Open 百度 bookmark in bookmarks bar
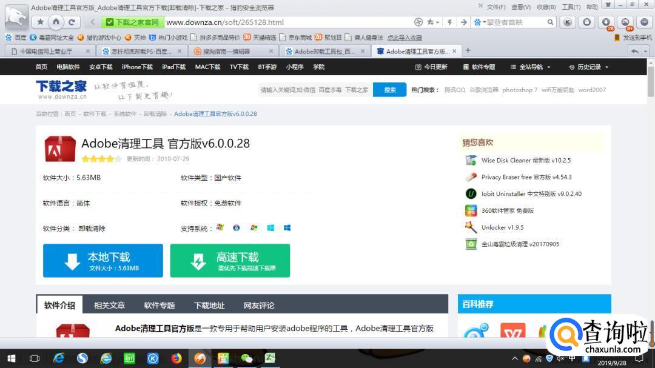The image size is (655, 368). (16, 38)
